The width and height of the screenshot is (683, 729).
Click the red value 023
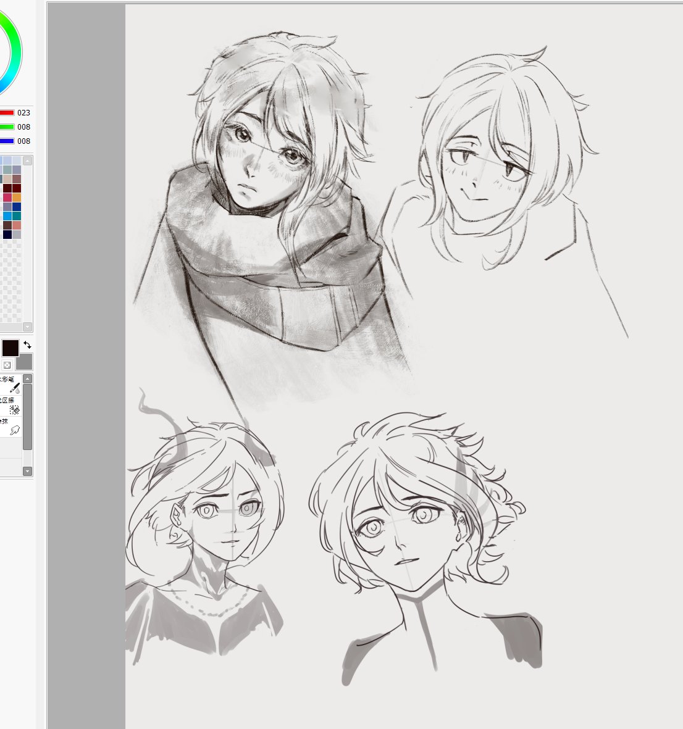[23, 112]
